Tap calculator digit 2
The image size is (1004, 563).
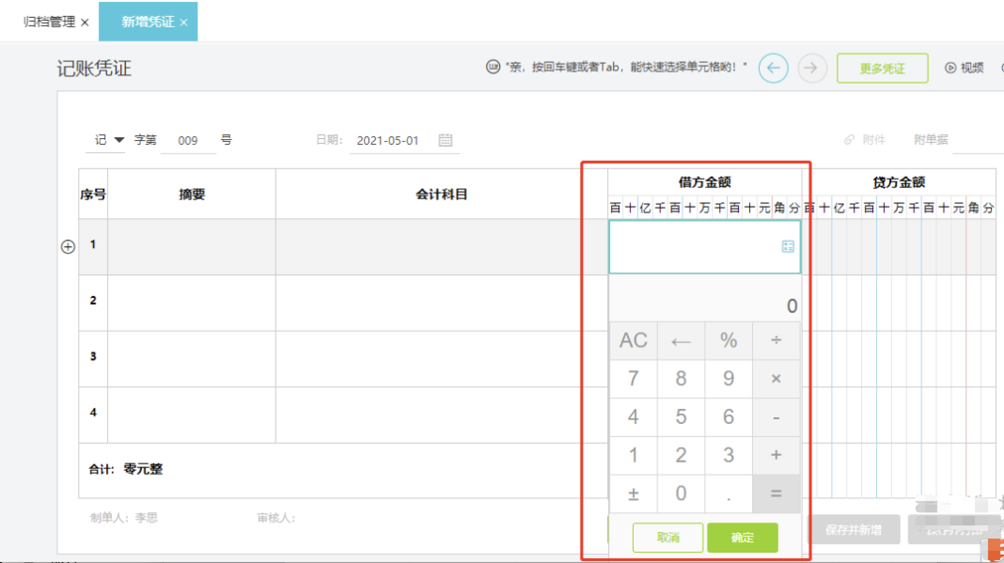point(681,455)
